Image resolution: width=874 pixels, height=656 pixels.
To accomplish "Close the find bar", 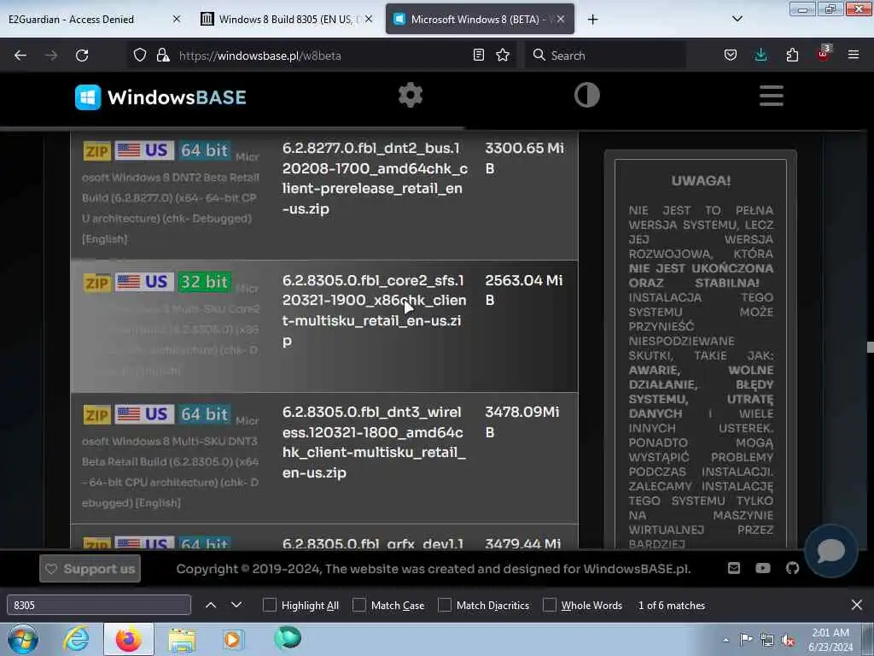I will (857, 605).
